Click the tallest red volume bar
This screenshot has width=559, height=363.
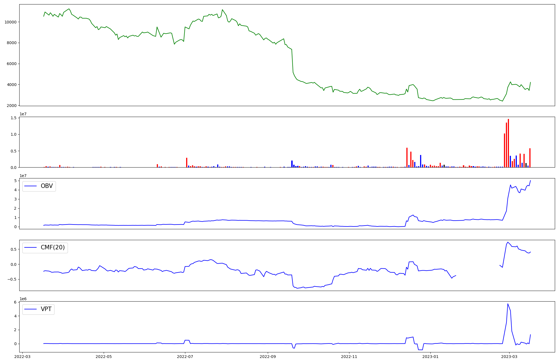[508, 143]
